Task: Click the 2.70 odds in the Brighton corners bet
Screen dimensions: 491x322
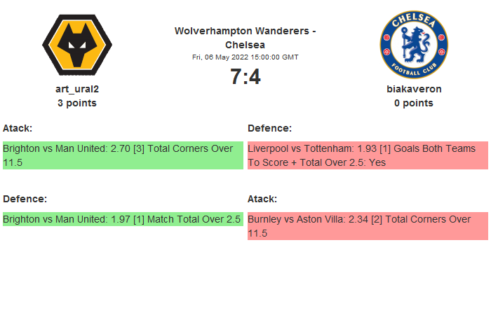Action: point(121,148)
